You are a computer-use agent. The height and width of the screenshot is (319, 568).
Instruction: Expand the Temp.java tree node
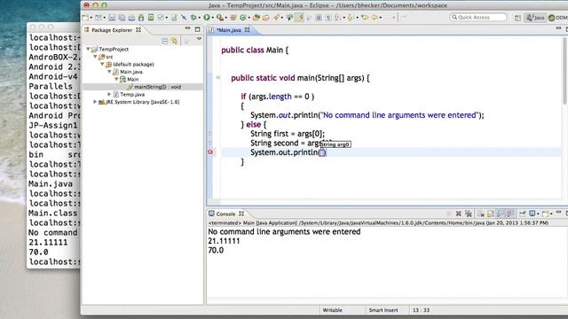pos(109,94)
